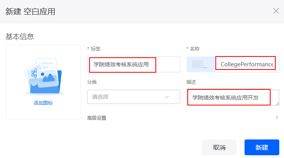
Task: Click the 基本信息 section heading
Action: tap(20, 37)
